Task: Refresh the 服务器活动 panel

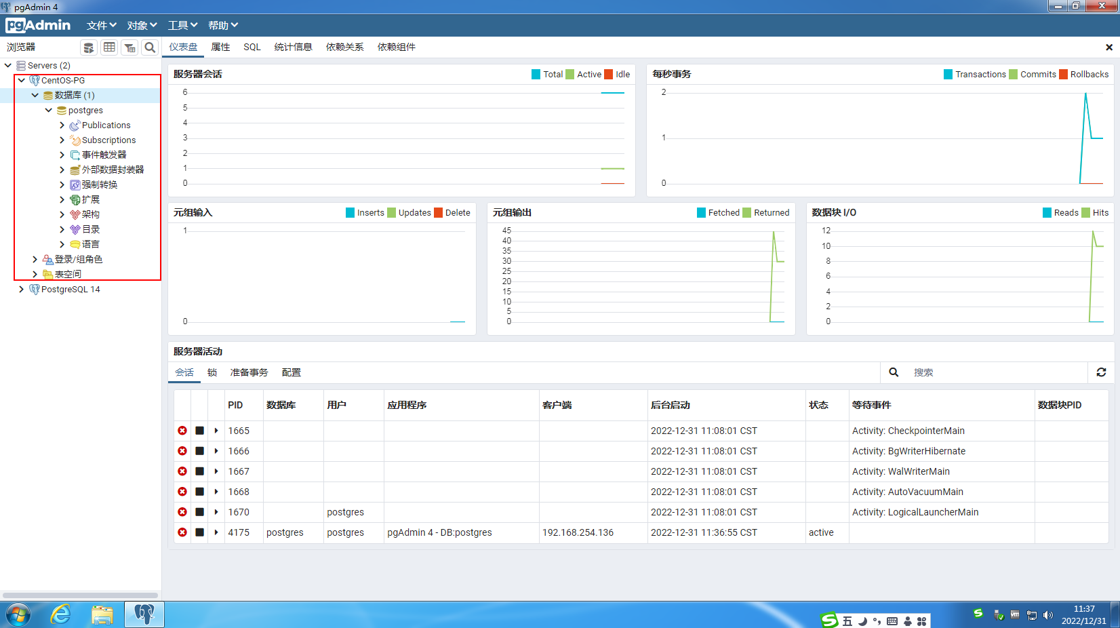Action: [1101, 372]
